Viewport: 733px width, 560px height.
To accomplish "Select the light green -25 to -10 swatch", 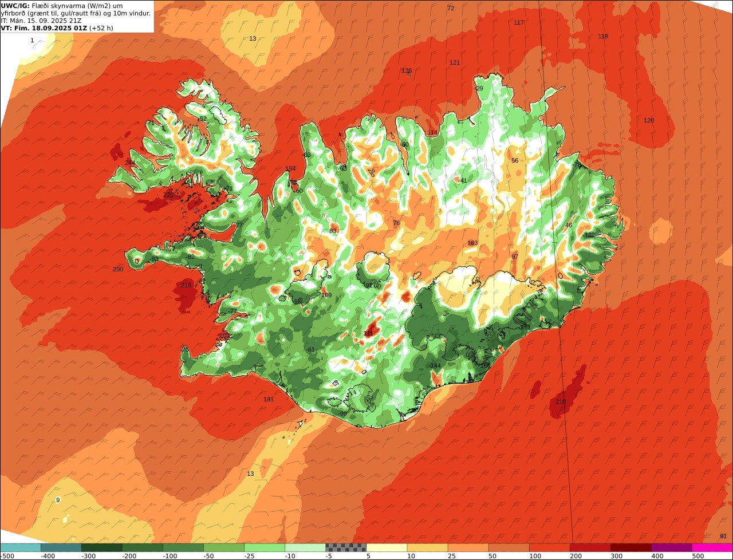I will (265, 547).
